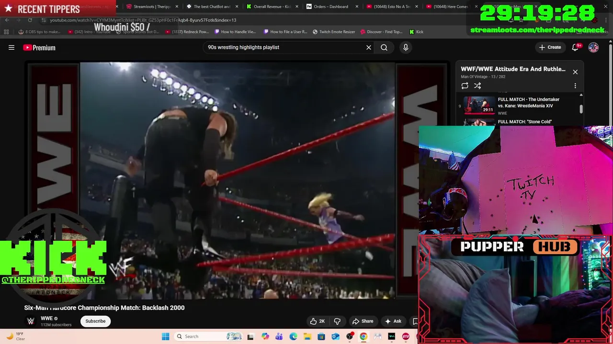Open WWE channel name link
Viewport: 613px width, 344px height.
[46, 319]
